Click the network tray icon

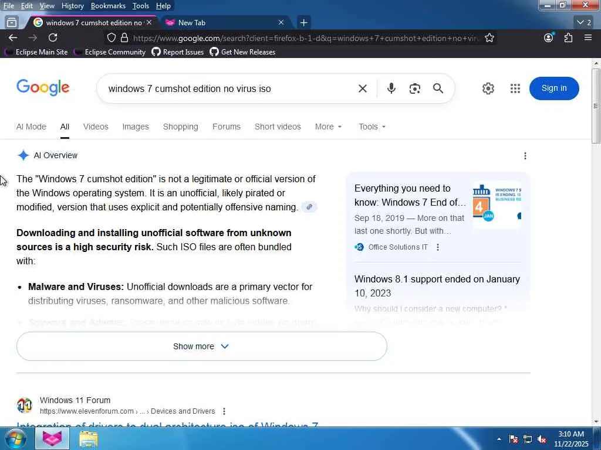[x=528, y=439]
